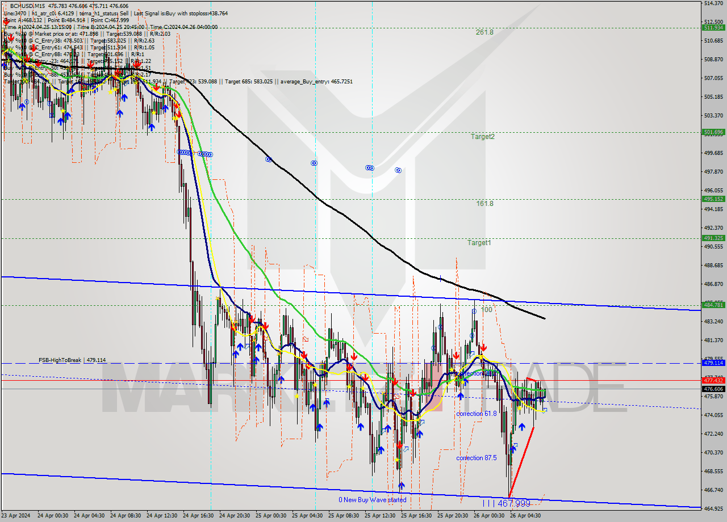Click the | | | 467.999 label

[506, 504]
